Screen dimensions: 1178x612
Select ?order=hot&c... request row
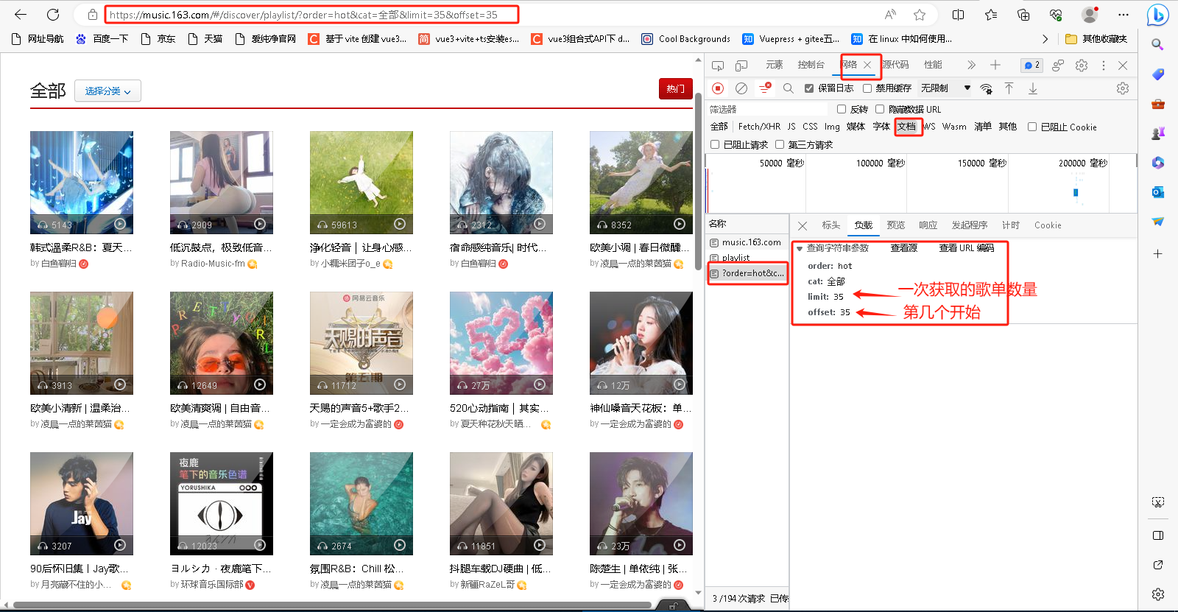coord(747,273)
